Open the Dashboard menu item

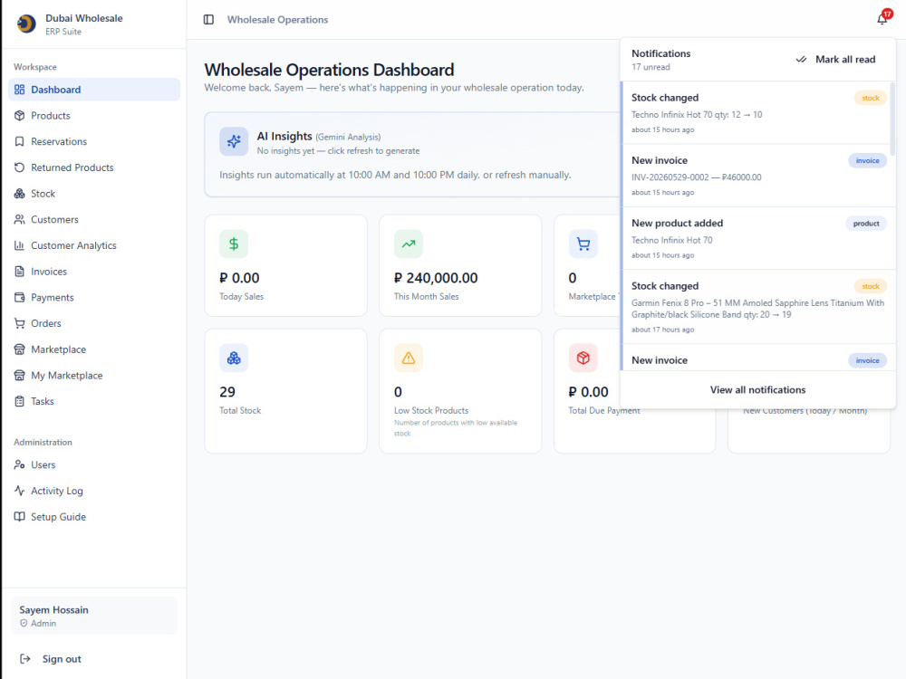coord(94,90)
